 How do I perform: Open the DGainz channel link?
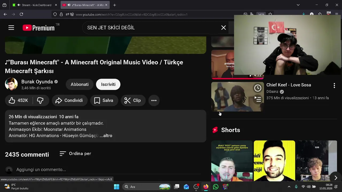pos(272,91)
